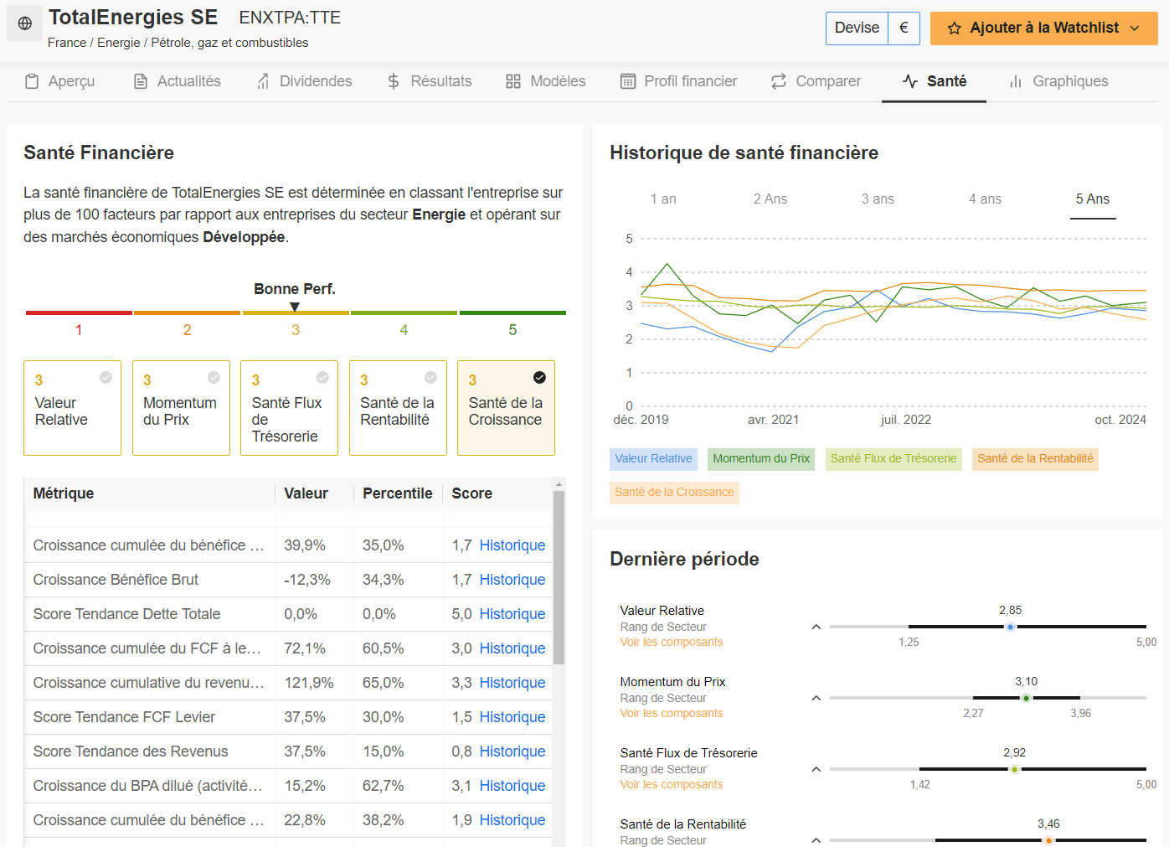
Task: Click the metrics table scroll-up arrow
Action: tap(559, 484)
